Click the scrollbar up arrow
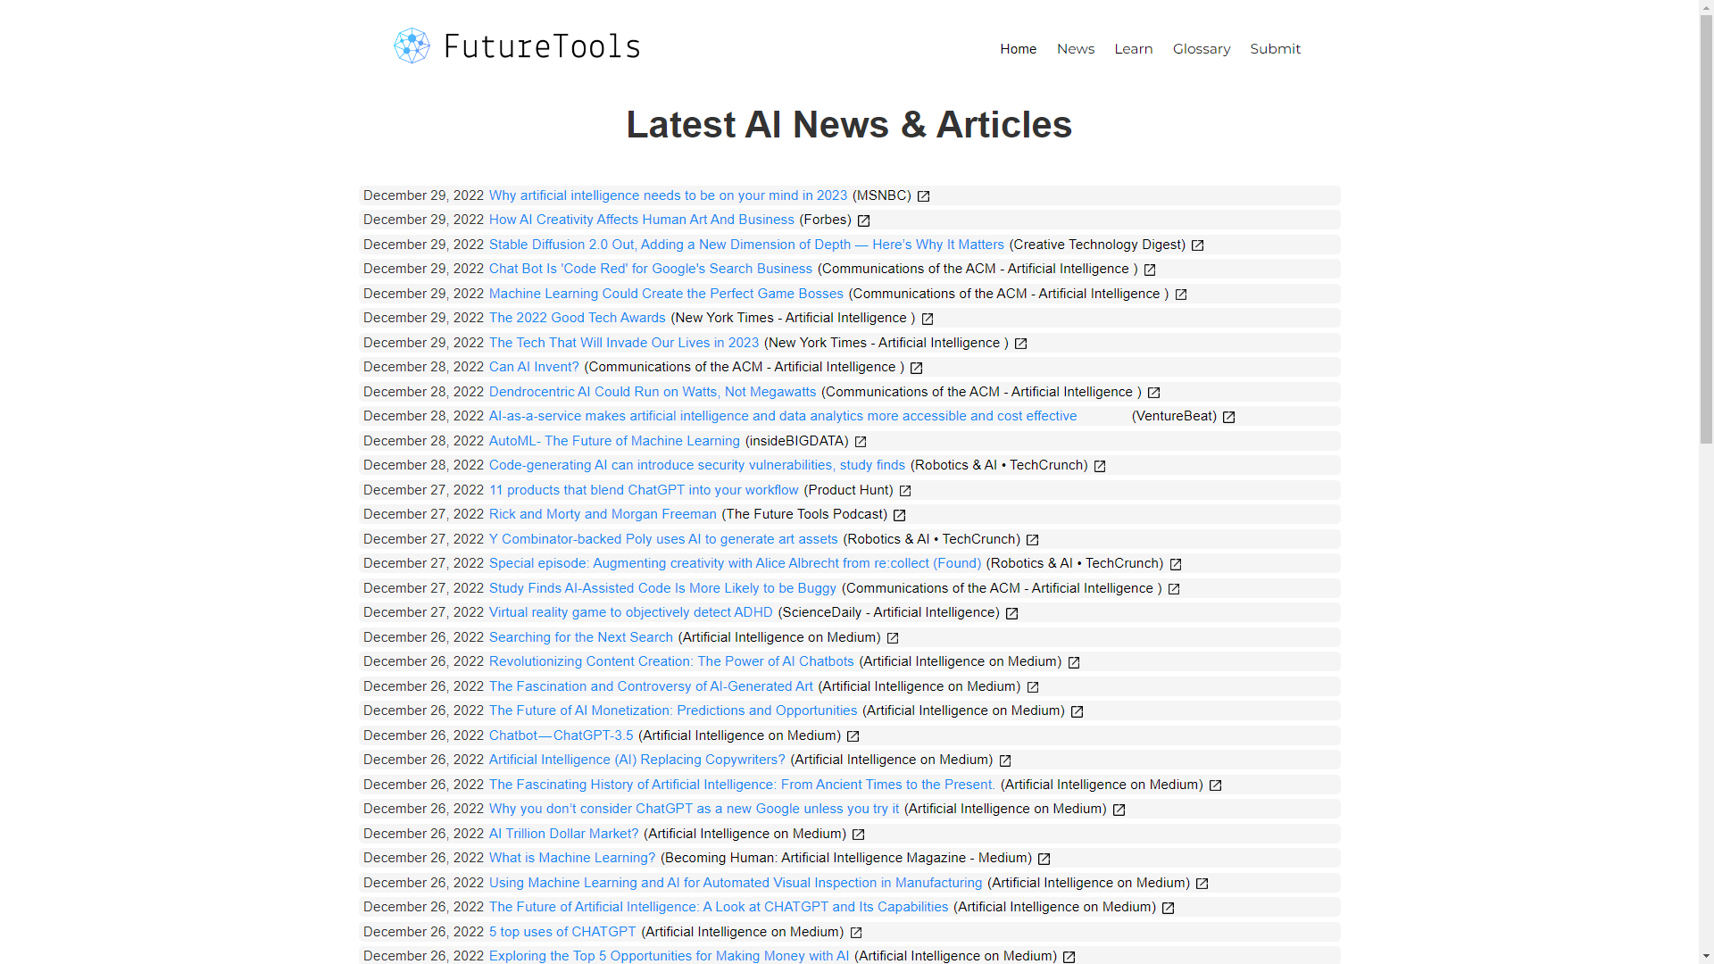1714x964 pixels. [1706, 8]
